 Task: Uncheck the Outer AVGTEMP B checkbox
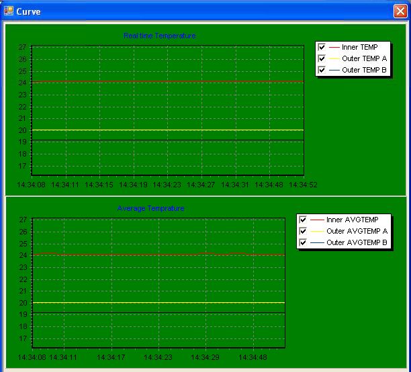point(304,242)
